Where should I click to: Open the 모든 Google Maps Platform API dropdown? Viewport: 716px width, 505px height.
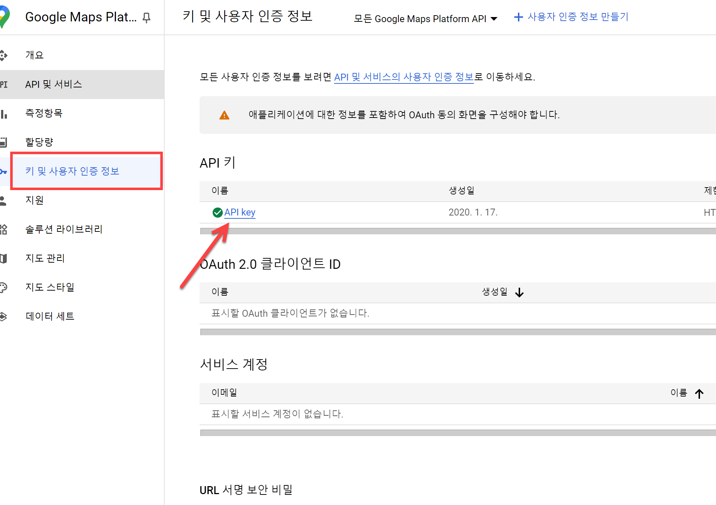point(426,19)
